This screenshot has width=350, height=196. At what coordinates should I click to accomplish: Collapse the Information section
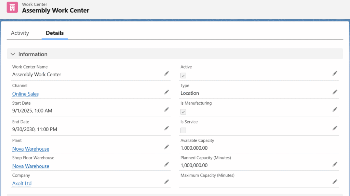click(x=13, y=54)
